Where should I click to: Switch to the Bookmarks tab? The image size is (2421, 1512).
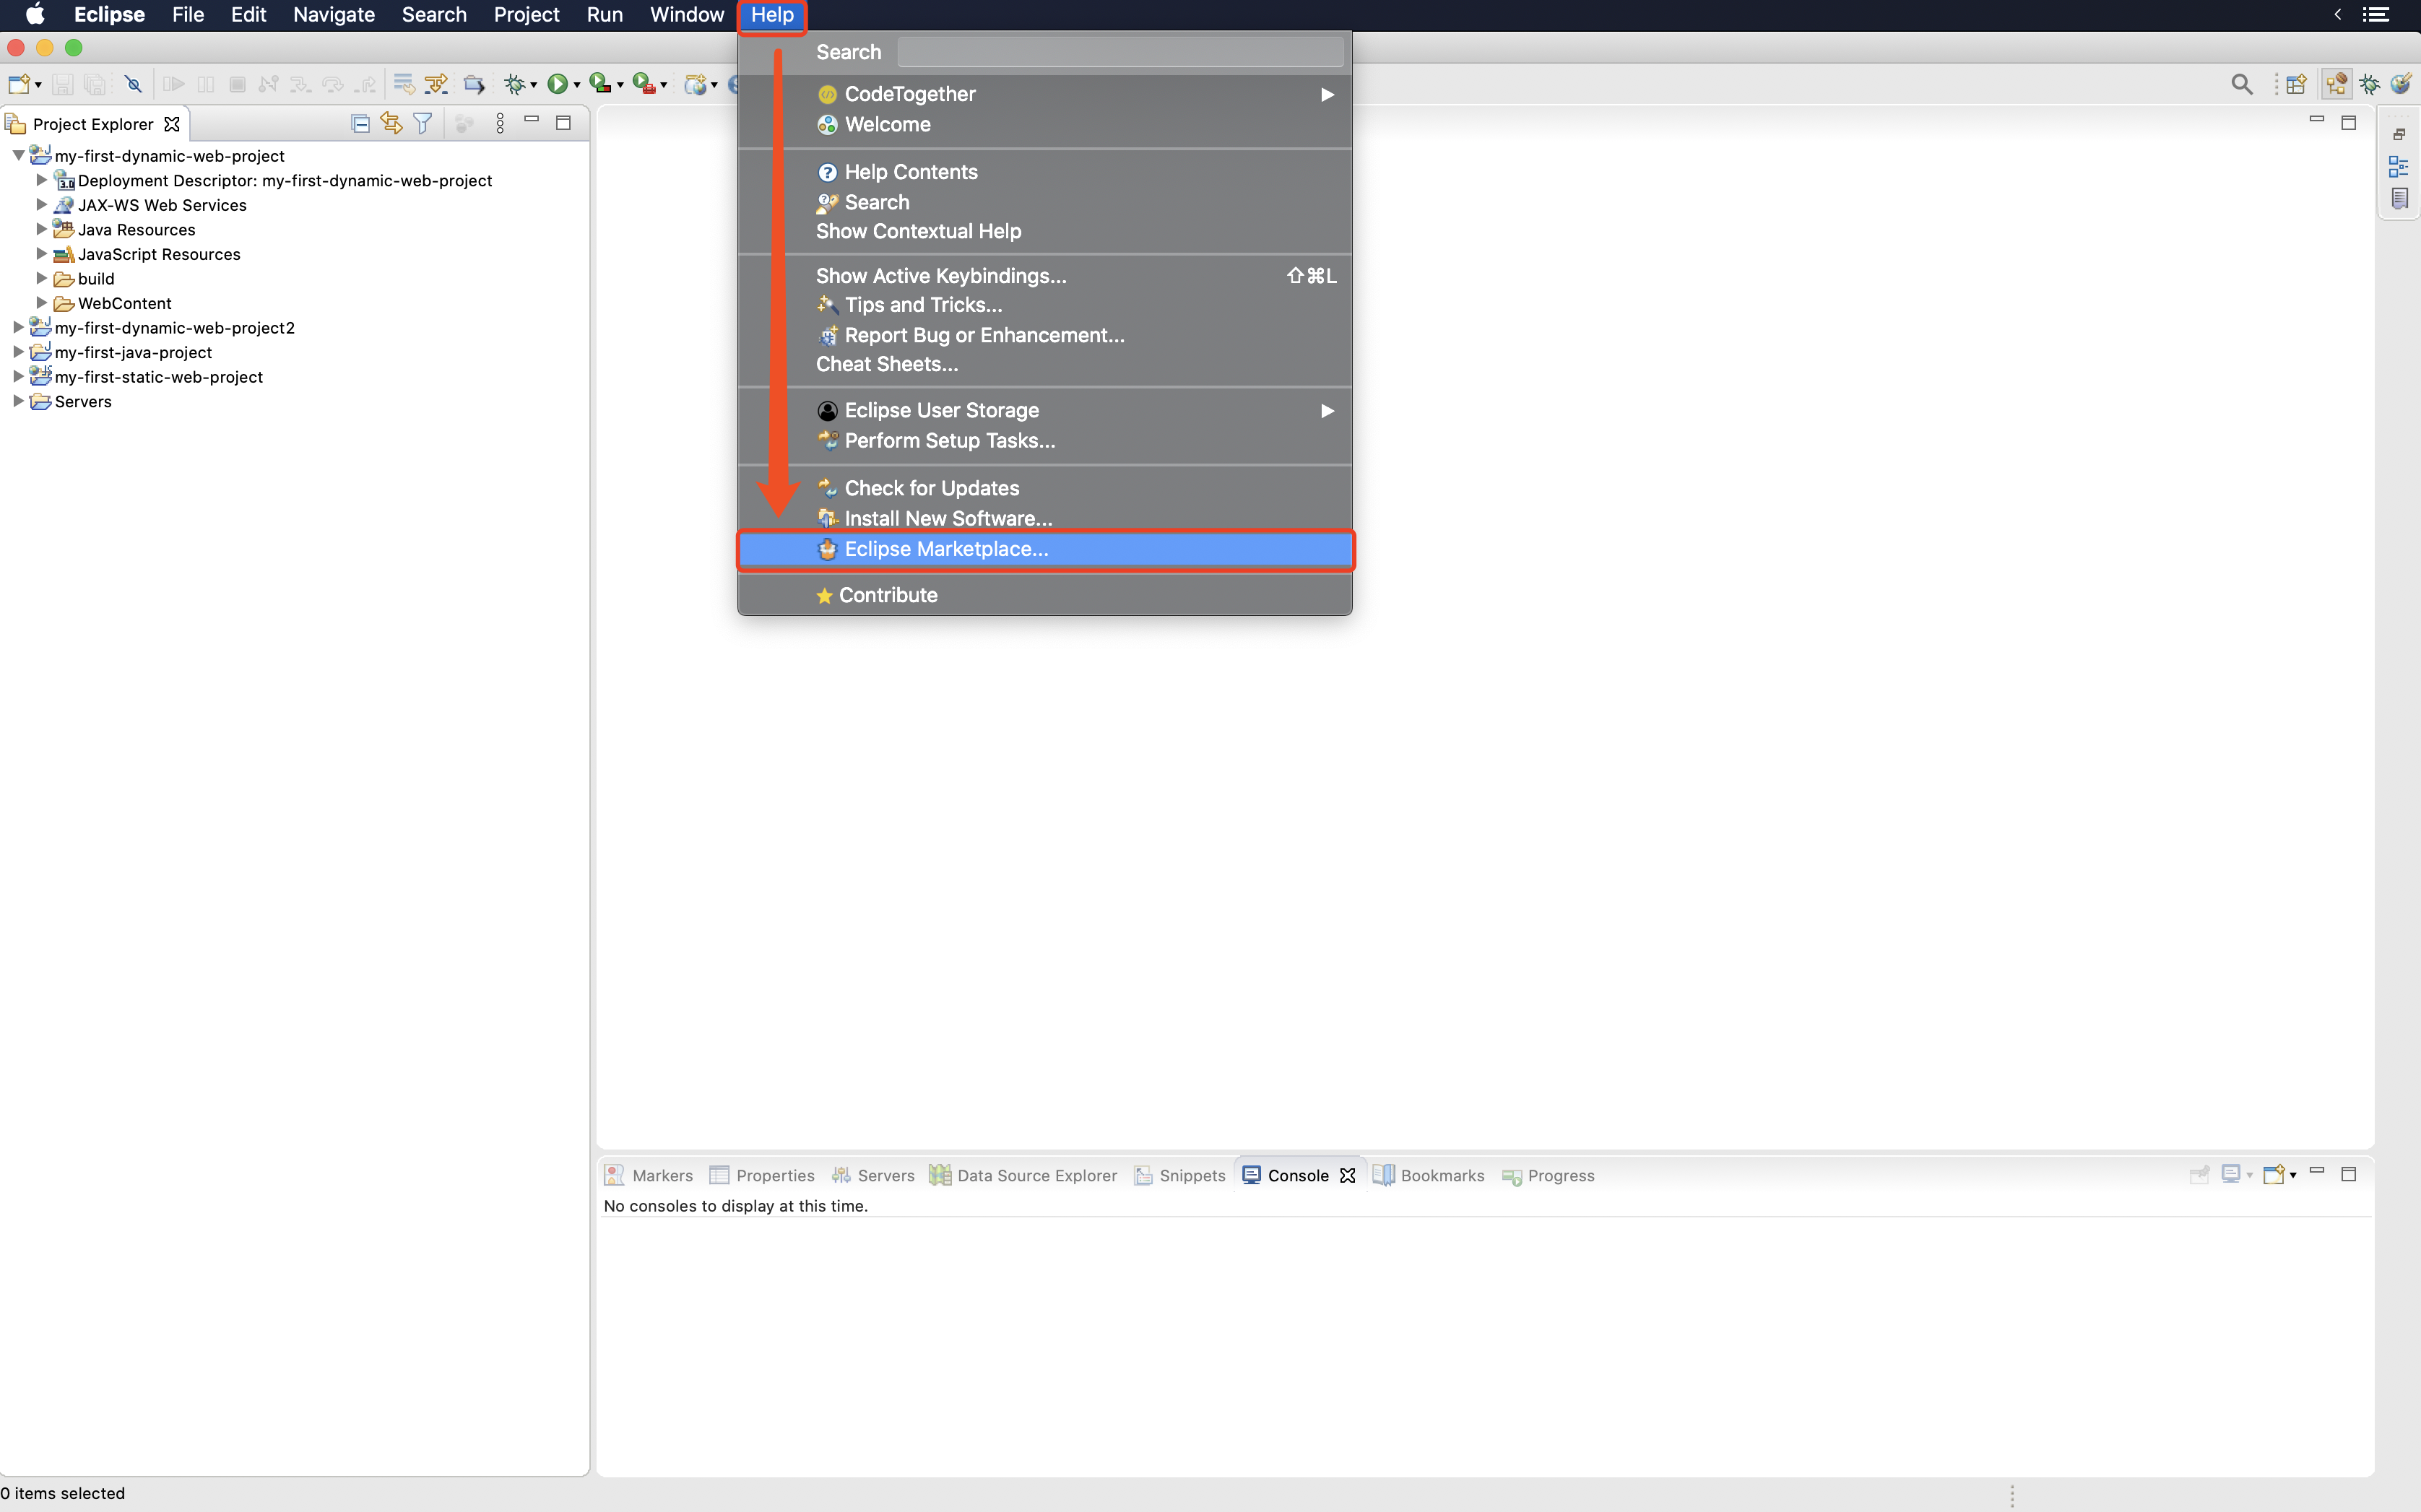point(1429,1176)
